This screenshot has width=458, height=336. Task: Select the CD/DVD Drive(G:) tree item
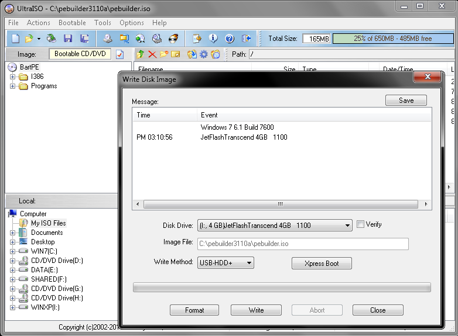tap(57, 289)
